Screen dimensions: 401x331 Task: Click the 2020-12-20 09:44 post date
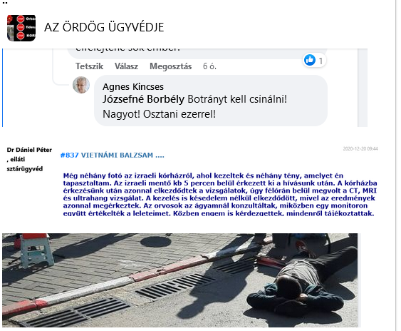coord(360,149)
